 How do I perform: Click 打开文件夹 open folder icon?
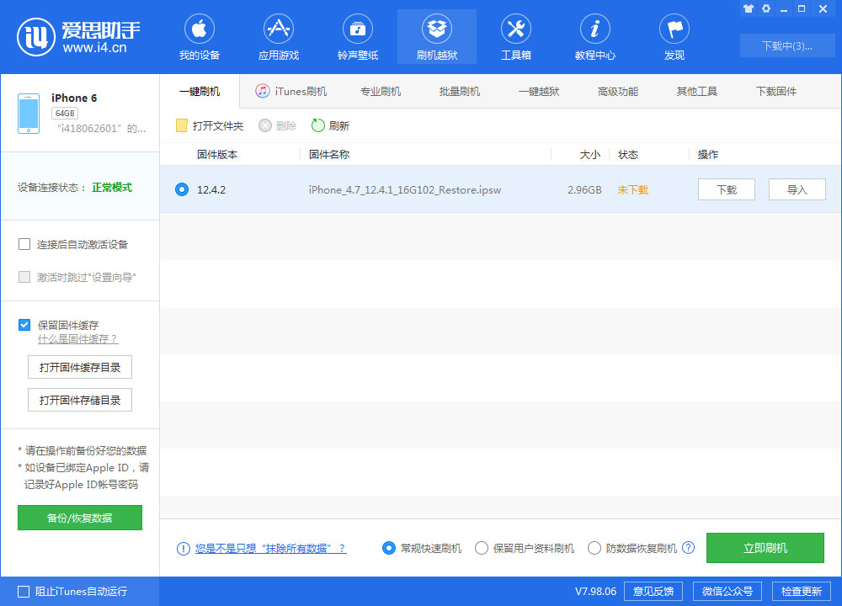pos(181,125)
